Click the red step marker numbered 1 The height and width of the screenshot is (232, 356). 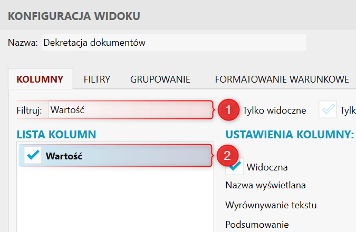click(227, 110)
